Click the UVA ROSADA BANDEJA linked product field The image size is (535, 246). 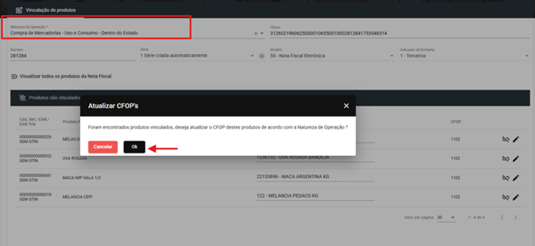[x=316, y=158]
